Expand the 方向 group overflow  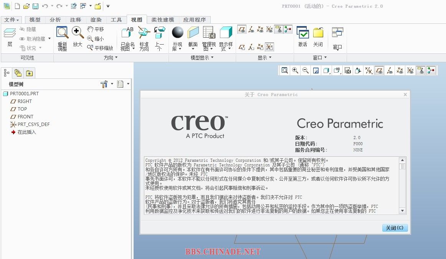[111, 58]
